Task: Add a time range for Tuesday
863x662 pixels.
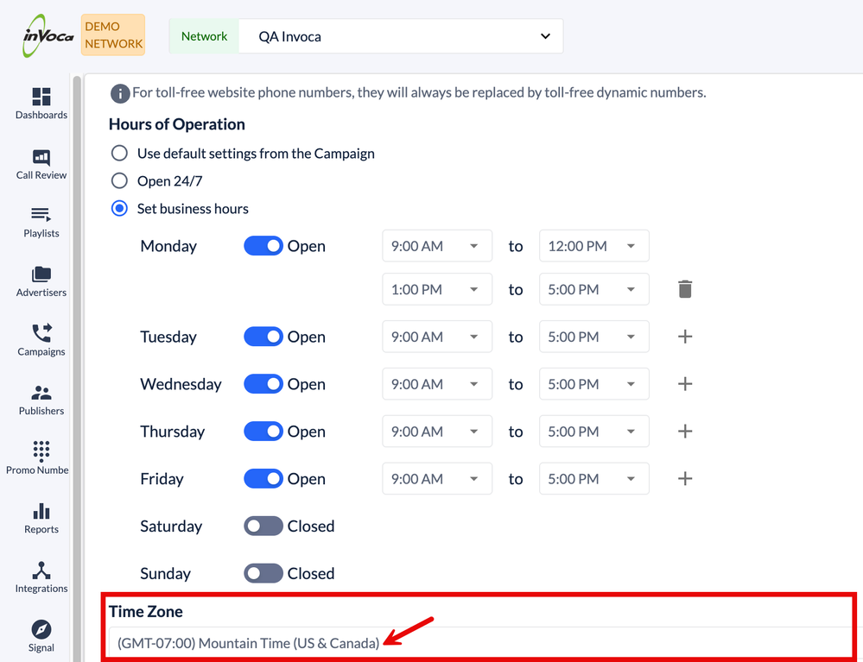Action: point(684,337)
